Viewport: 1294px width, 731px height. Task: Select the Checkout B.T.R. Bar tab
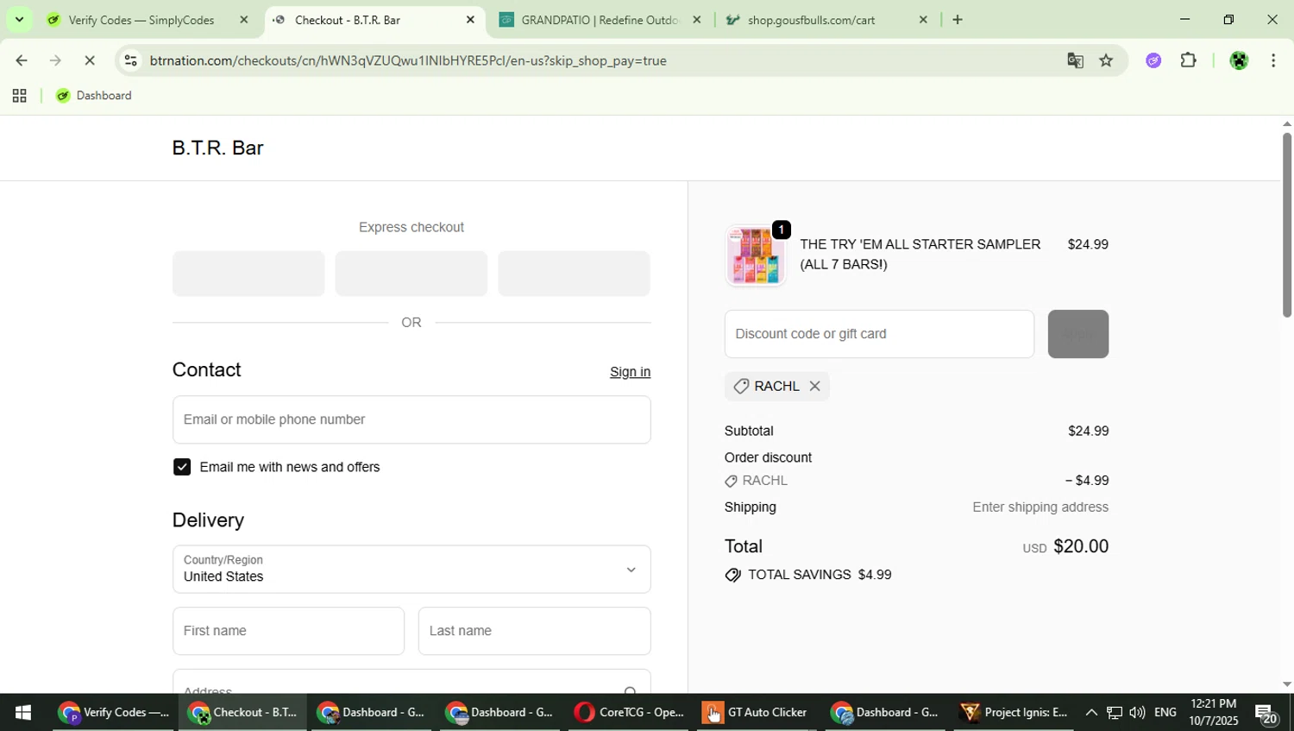pyautogui.click(x=347, y=20)
